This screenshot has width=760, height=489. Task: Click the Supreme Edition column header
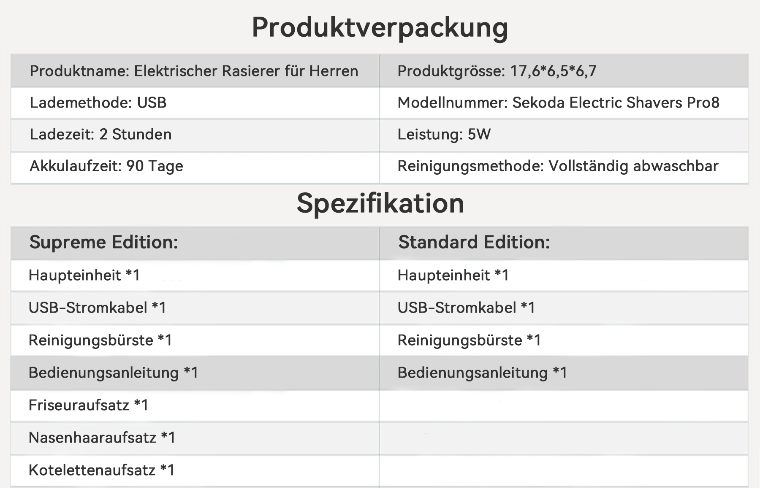195,243
